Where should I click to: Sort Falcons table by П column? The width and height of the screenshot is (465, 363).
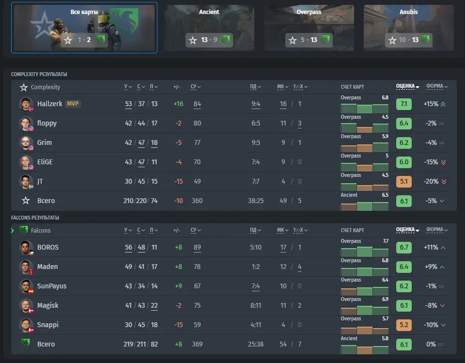[154, 230]
